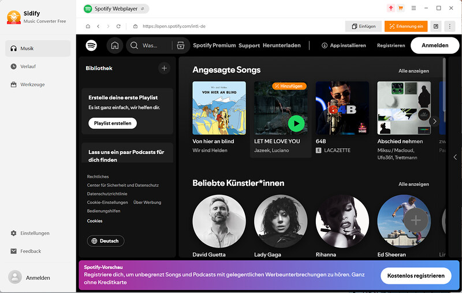Select the Verlauf sidebar item
The height and width of the screenshot is (293, 462).
click(x=38, y=66)
